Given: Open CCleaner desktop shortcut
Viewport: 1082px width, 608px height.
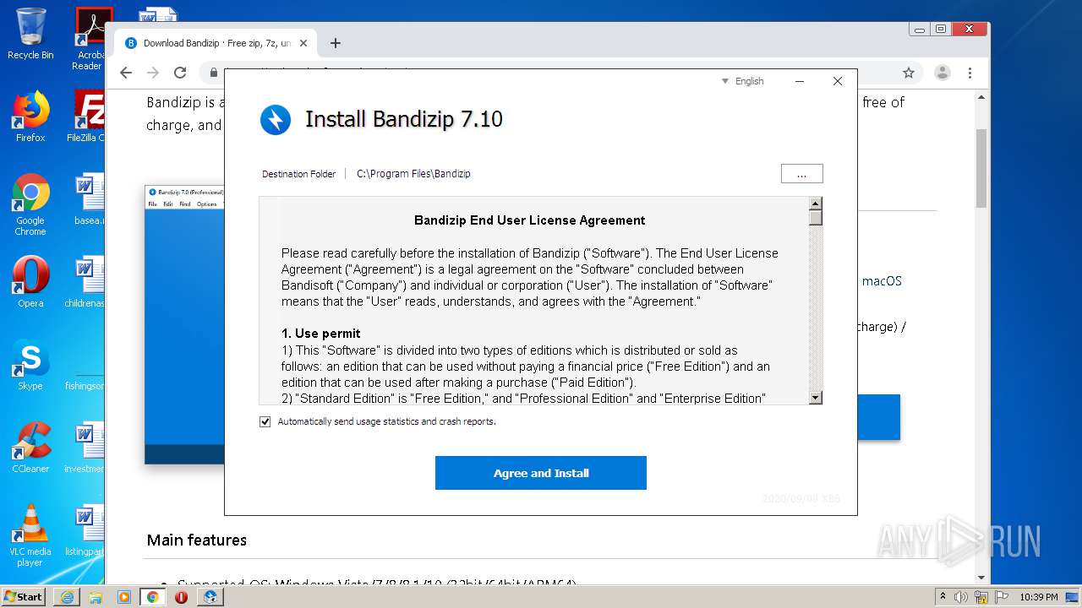Looking at the screenshot, I should coord(30,448).
